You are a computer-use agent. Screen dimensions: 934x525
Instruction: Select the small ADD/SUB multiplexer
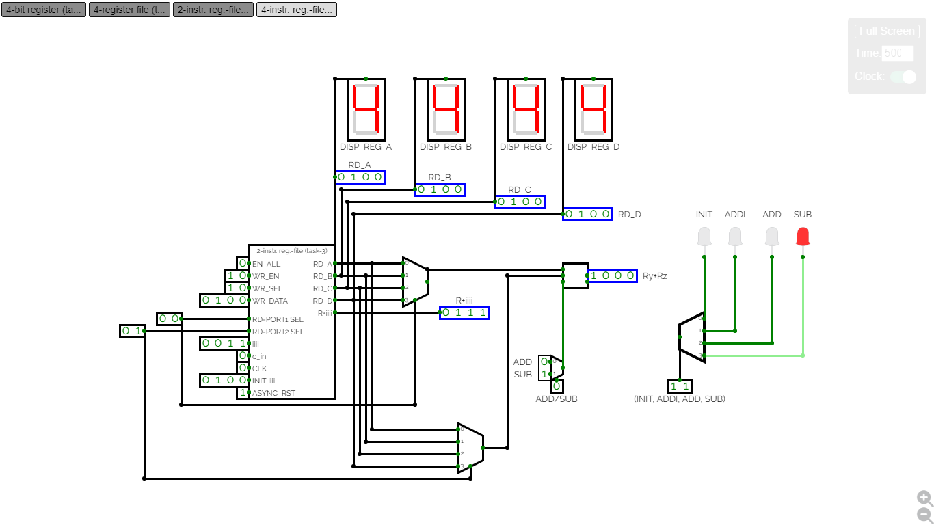click(x=557, y=368)
